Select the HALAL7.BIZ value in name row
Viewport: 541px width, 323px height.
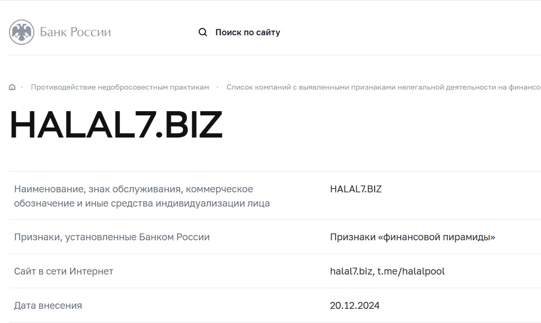(x=356, y=189)
